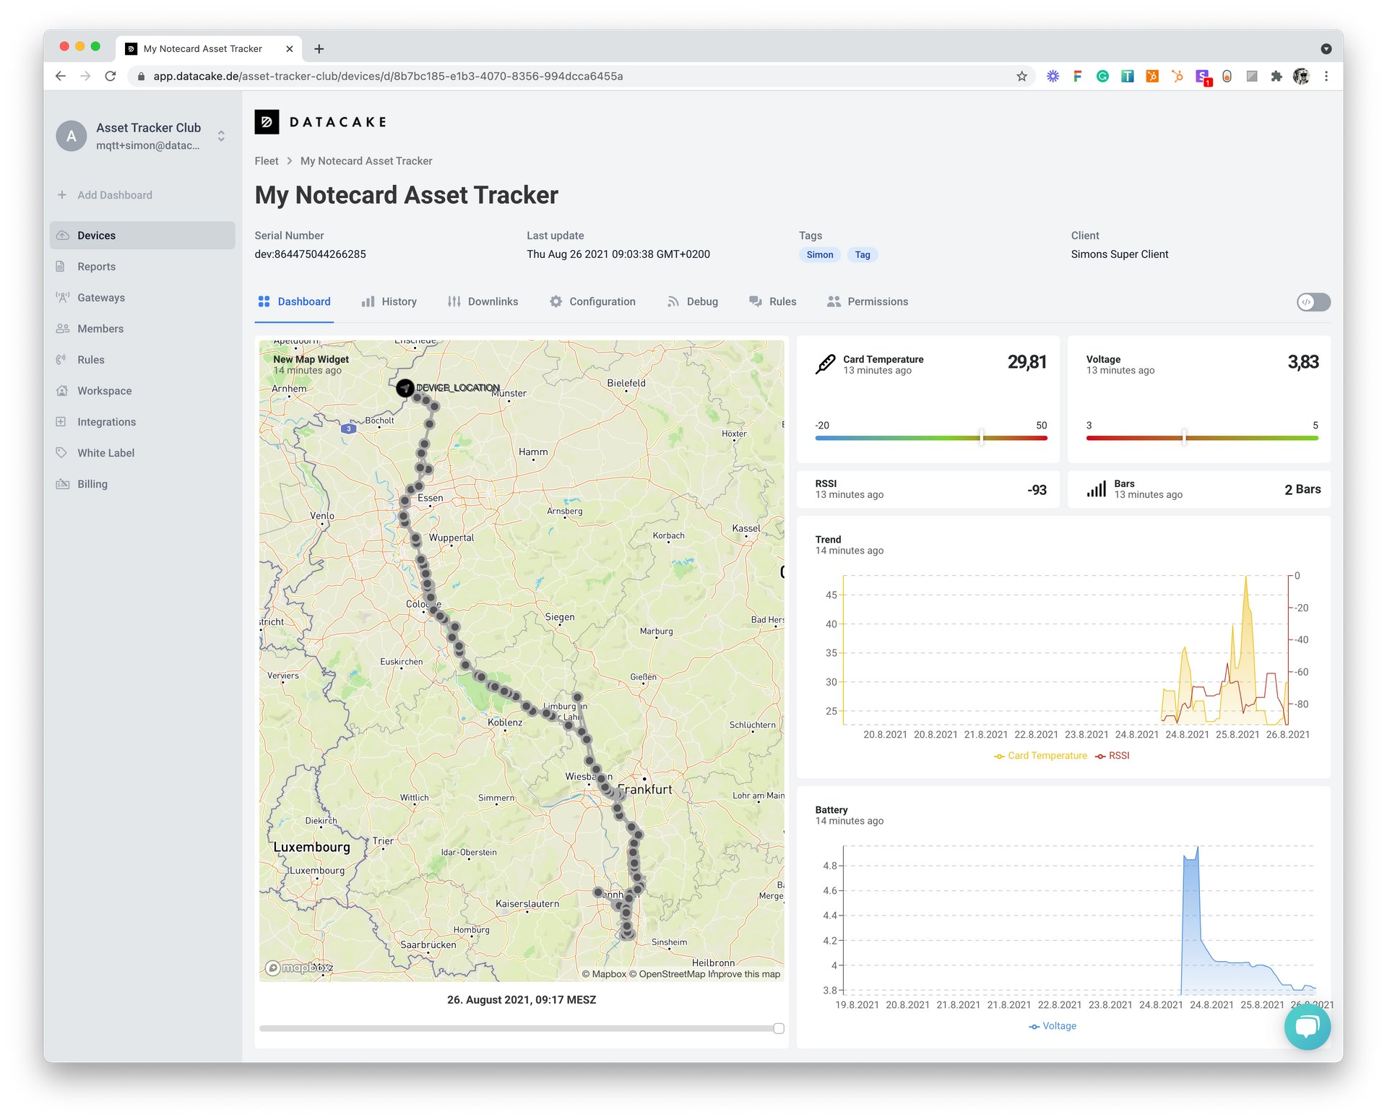The image size is (1387, 1120).
Task: Click the White Label tag icon
Action: (x=61, y=453)
